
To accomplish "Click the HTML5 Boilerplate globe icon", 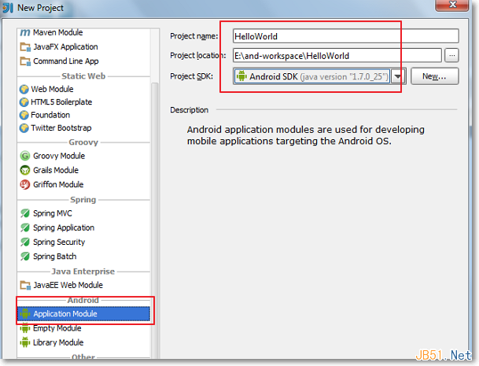I will coord(24,102).
